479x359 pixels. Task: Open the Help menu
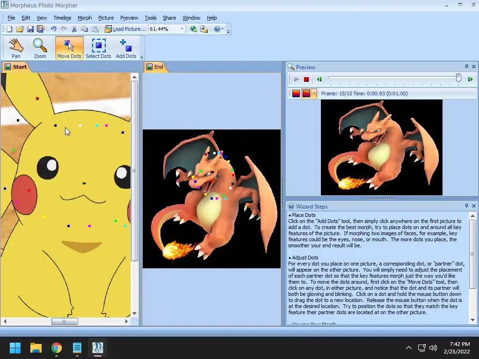click(x=212, y=18)
